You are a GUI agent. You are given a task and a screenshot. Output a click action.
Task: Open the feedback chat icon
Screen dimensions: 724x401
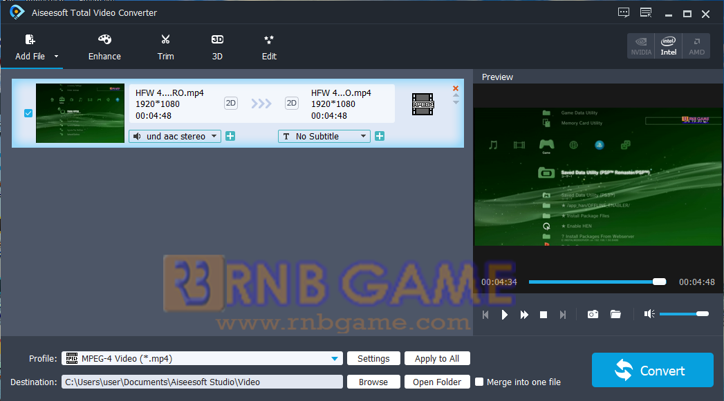[x=623, y=13]
